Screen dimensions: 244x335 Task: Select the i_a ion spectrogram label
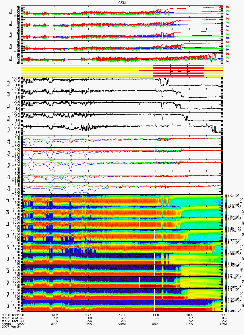[x=7, y=247]
